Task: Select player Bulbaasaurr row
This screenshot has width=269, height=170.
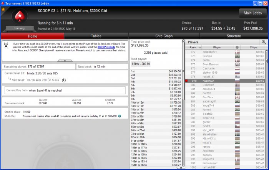Action: (225, 163)
